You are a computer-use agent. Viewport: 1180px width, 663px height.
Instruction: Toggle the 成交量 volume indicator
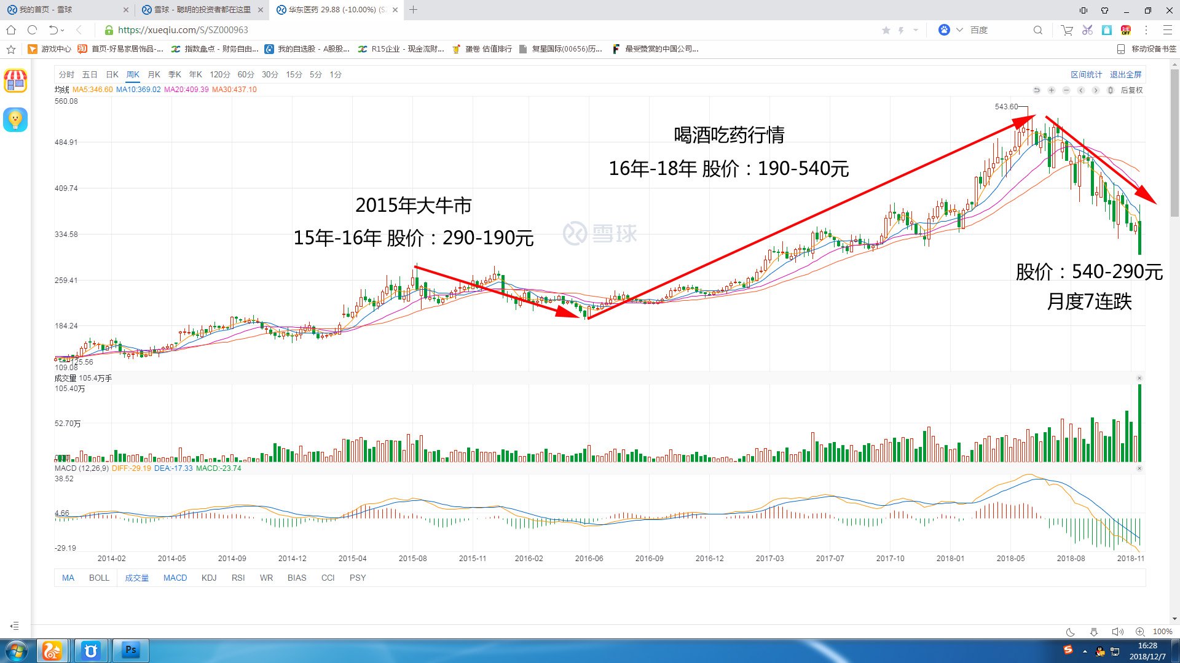[x=136, y=578]
